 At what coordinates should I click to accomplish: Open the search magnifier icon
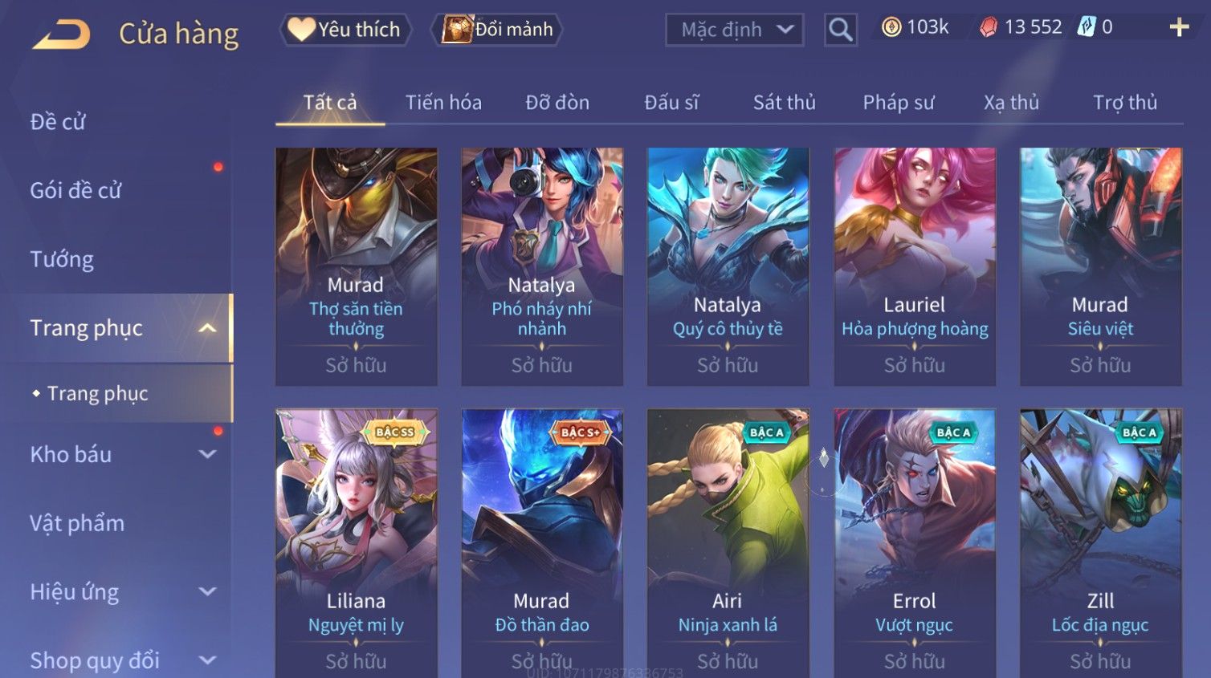click(841, 30)
